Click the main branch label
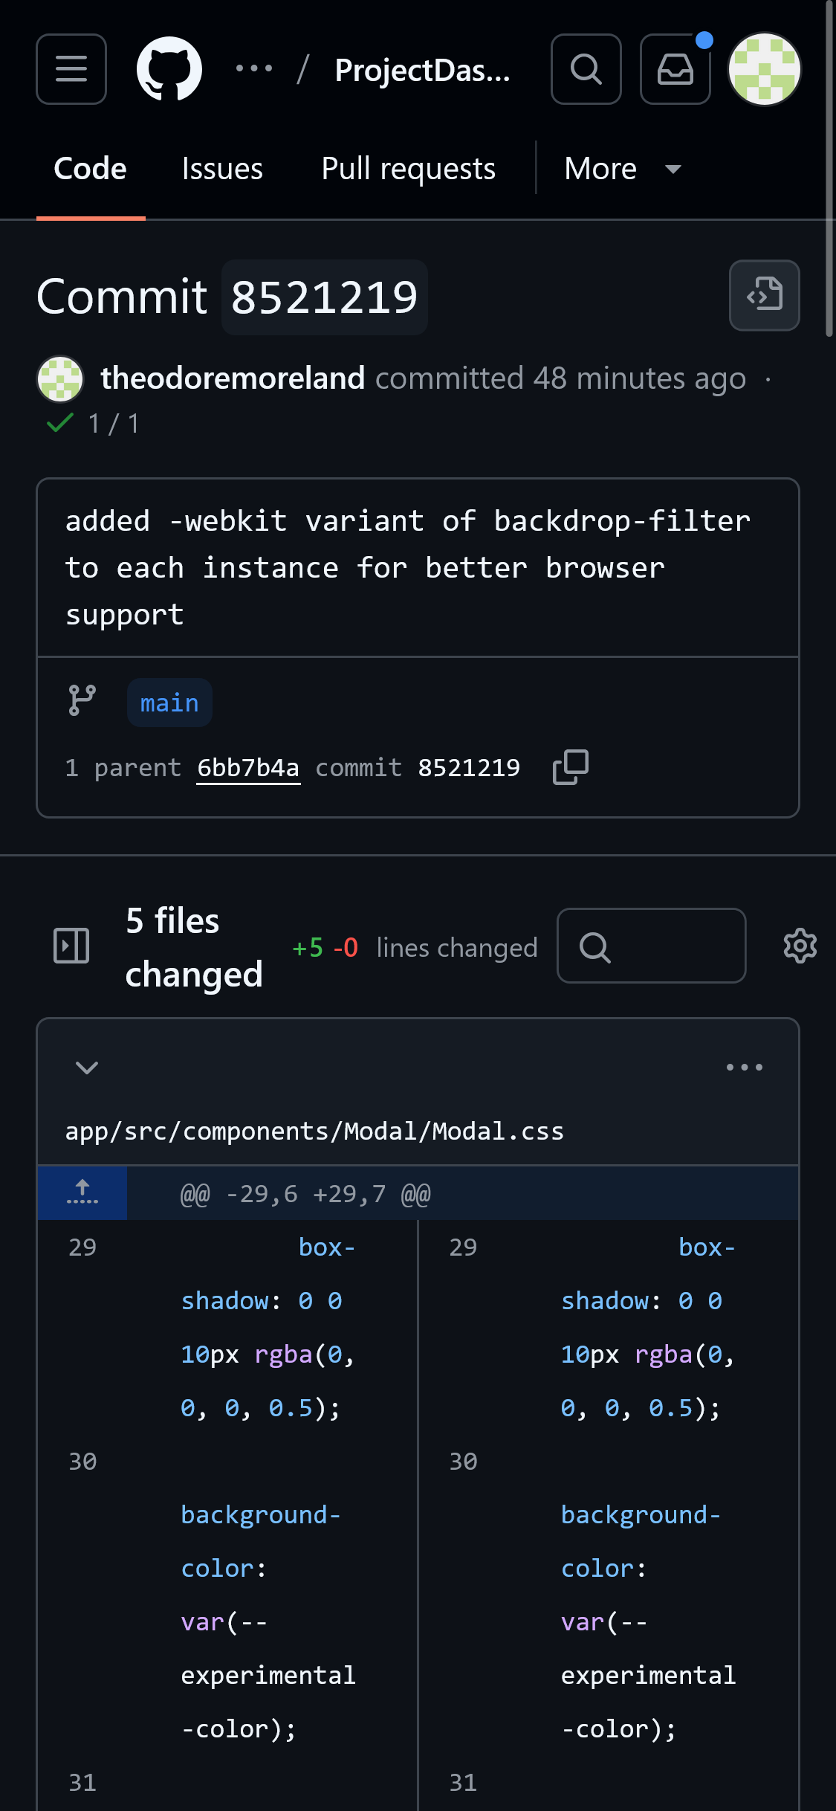The image size is (836, 1811). (169, 703)
